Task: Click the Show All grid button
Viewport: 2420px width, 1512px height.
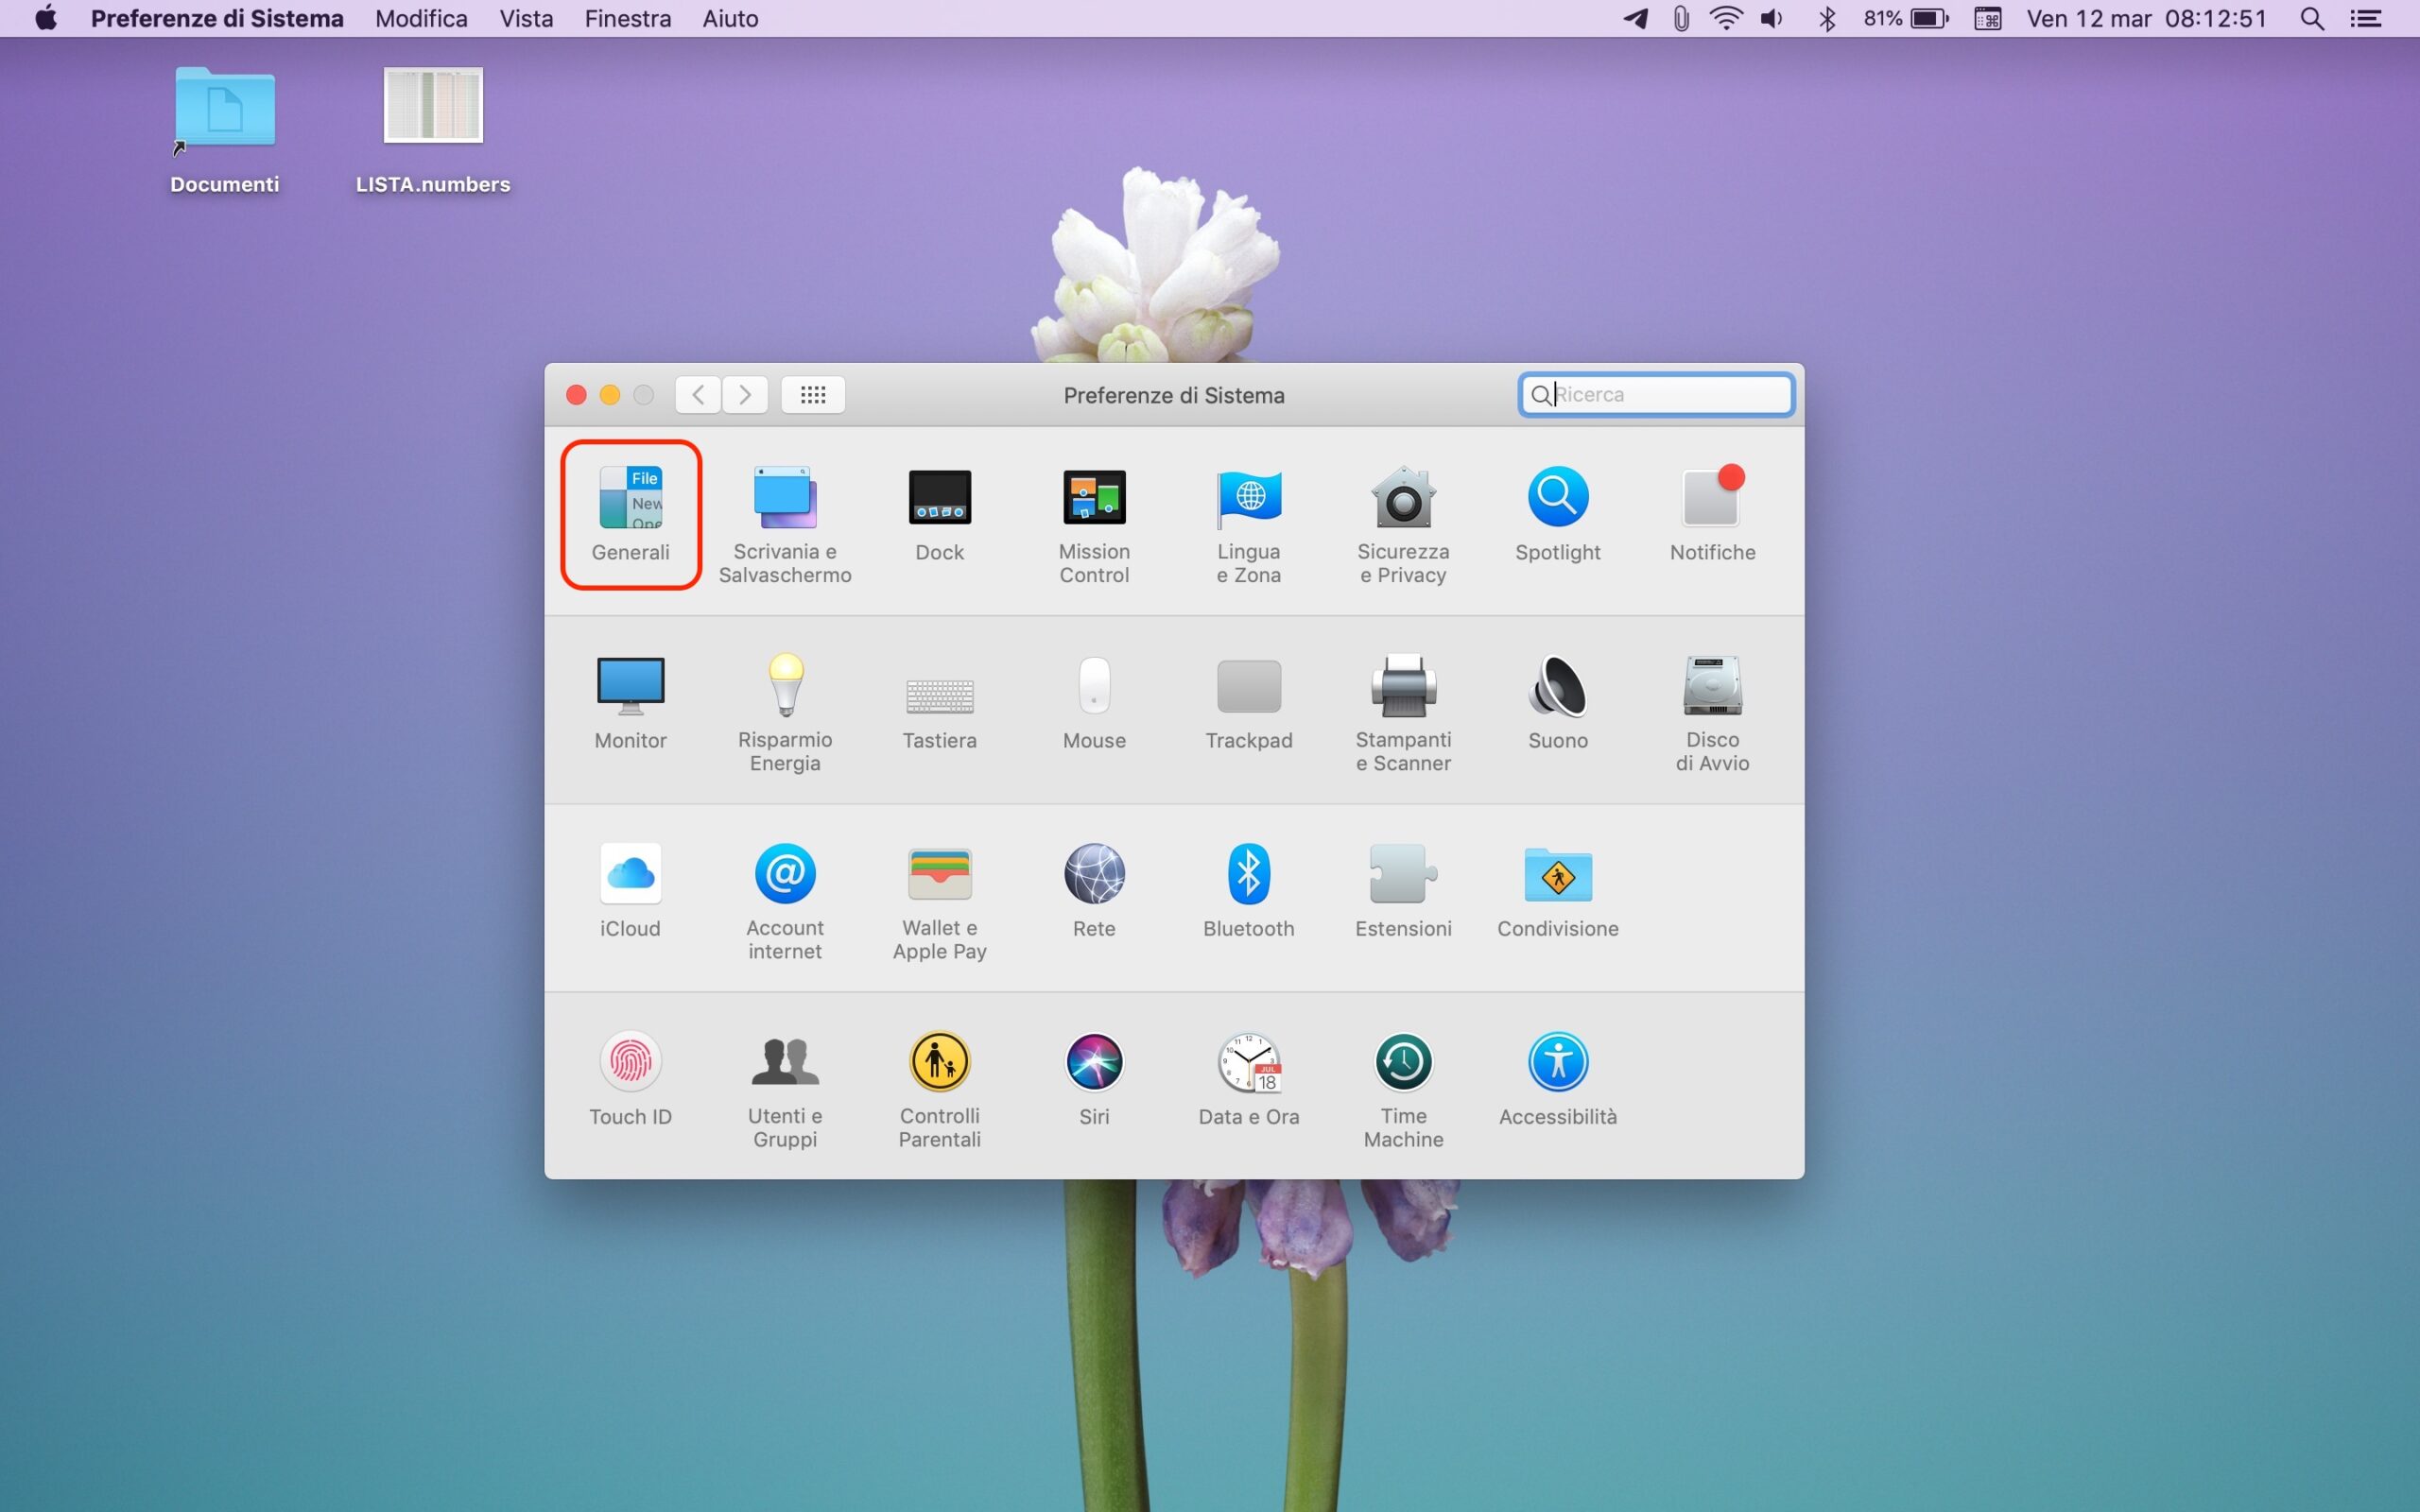Action: click(813, 395)
